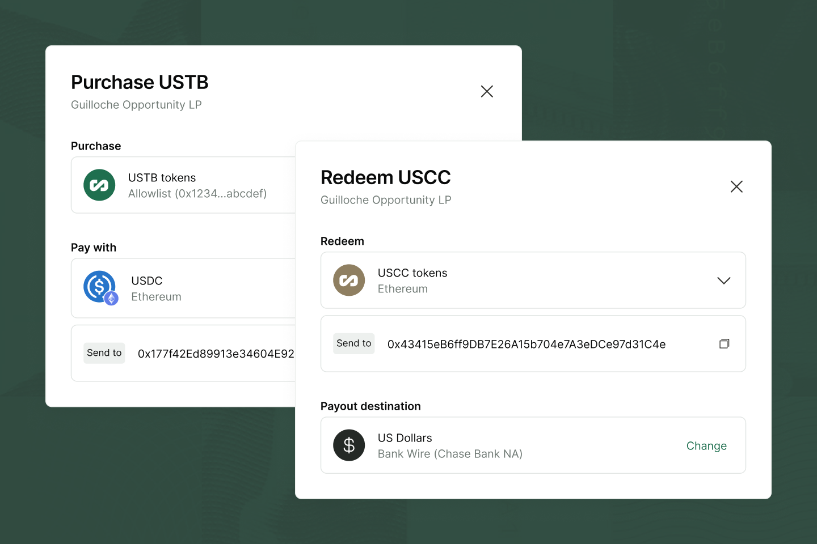Screen dimensions: 817x544
Task: Click the small Ethereum badge on USDC icon
Action: pos(112,299)
